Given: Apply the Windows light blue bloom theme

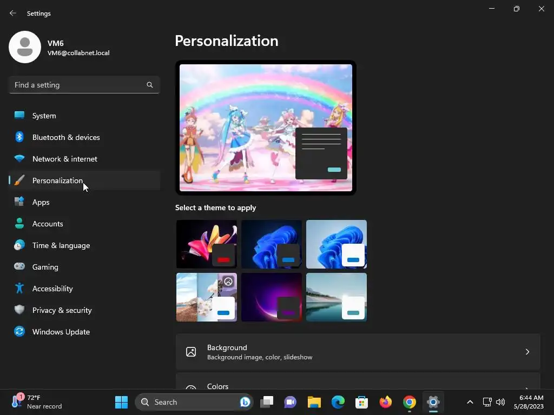Looking at the screenshot, I should tap(337, 244).
